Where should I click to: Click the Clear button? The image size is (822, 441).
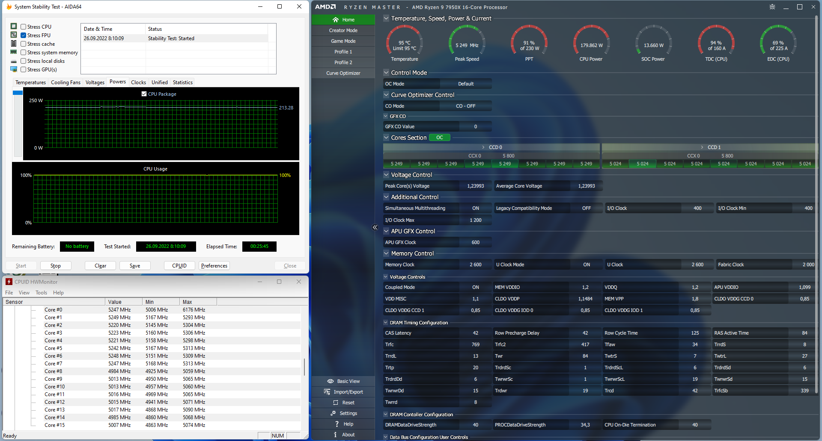(x=100, y=266)
